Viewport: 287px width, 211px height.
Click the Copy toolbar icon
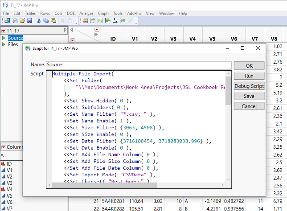(x=46, y=20)
